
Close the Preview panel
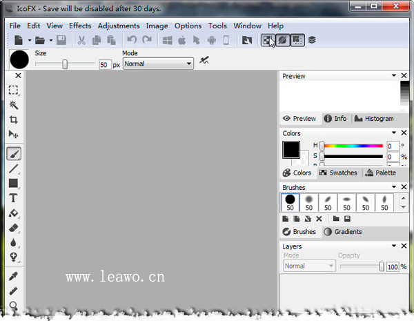[x=404, y=75]
